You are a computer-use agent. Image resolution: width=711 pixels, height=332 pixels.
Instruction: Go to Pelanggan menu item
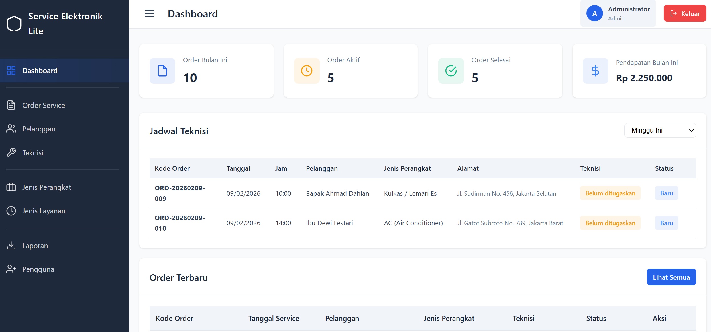click(39, 129)
